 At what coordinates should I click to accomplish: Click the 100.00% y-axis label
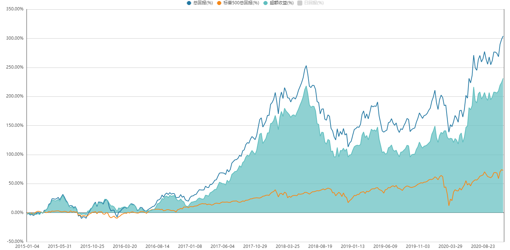15,155
